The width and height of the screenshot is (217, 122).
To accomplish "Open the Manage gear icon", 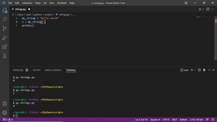I will [4, 113].
